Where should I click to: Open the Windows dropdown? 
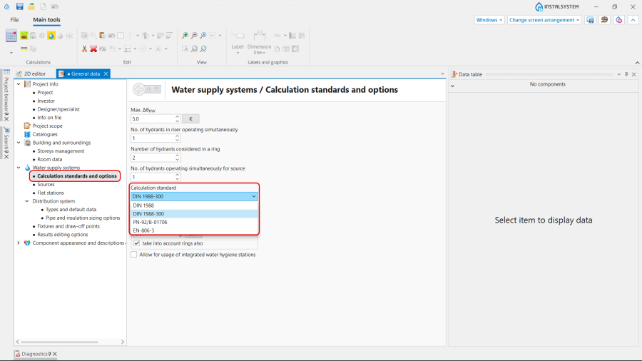[x=489, y=20]
